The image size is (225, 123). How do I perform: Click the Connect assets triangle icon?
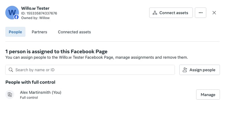pos(155,13)
